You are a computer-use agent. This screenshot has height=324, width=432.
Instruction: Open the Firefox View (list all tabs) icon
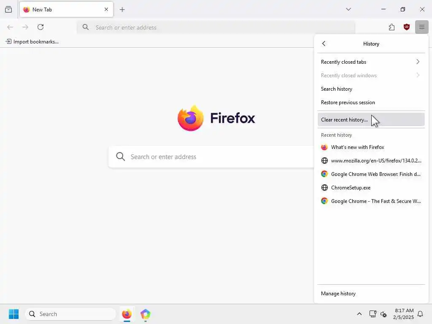point(8,9)
